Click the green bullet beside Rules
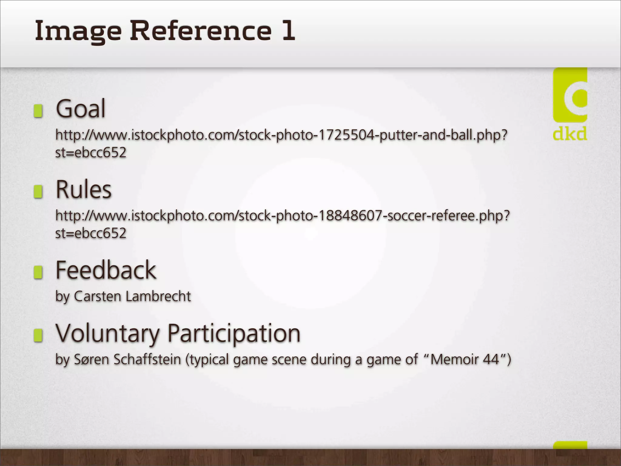The height and width of the screenshot is (466, 621). 38,191
